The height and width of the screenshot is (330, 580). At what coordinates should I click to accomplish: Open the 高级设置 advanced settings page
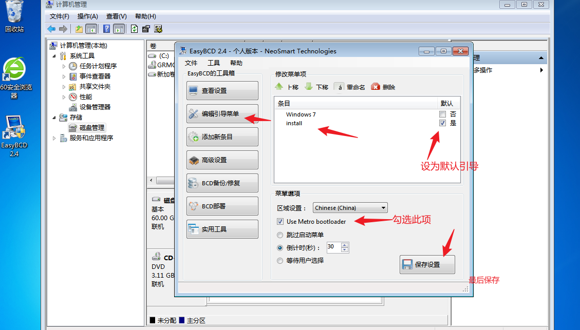(222, 160)
